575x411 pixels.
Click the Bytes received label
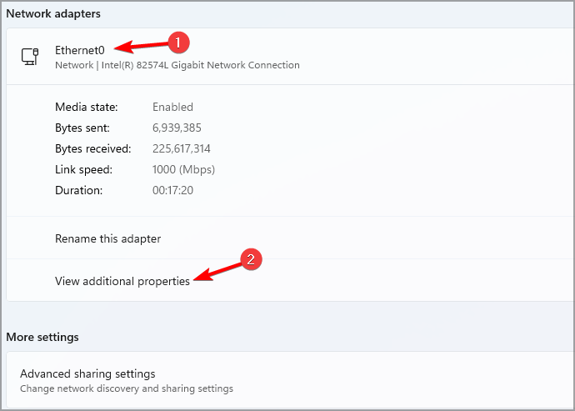[93, 148]
